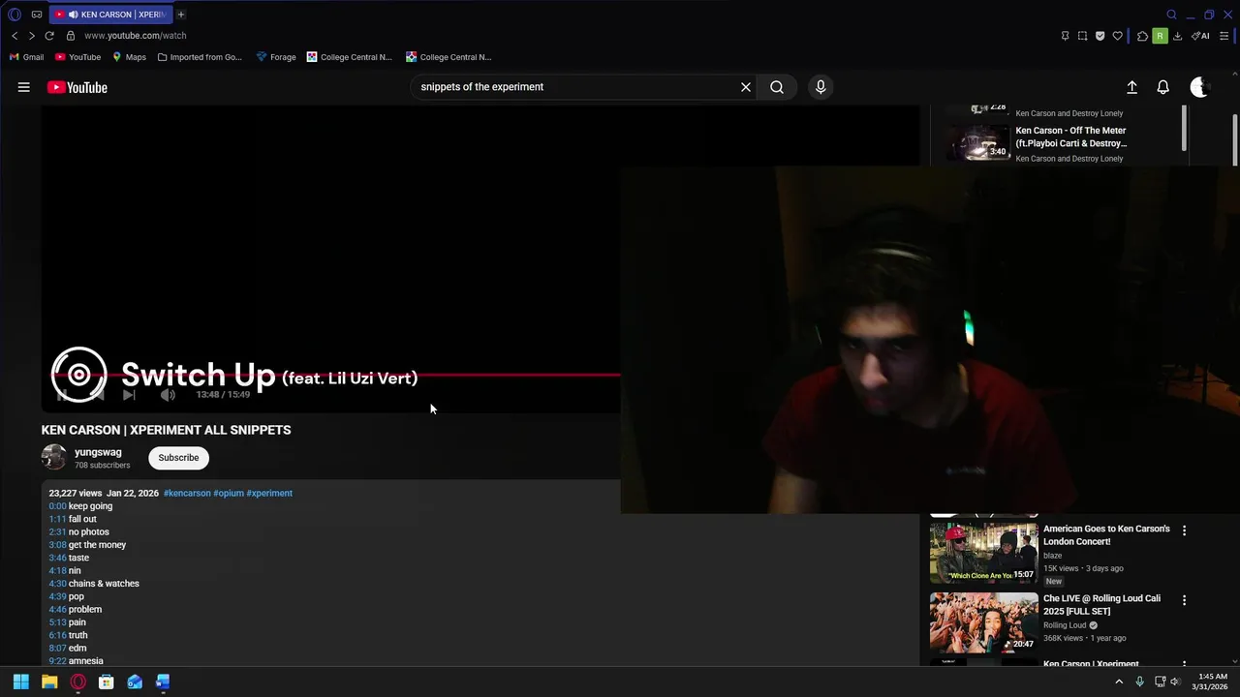Viewport: 1240px width, 697px height.
Task: Open File Explorer from the taskbar
Action: [49, 682]
